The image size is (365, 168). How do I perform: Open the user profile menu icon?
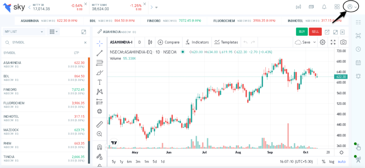pos(350,7)
